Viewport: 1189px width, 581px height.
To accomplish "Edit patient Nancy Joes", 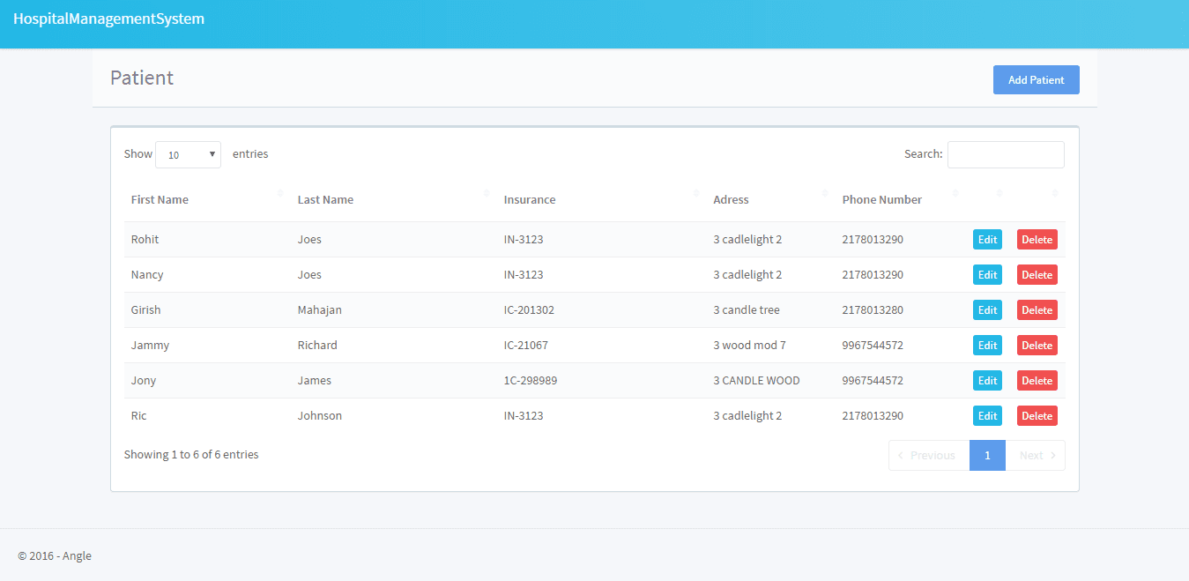I will click(987, 275).
